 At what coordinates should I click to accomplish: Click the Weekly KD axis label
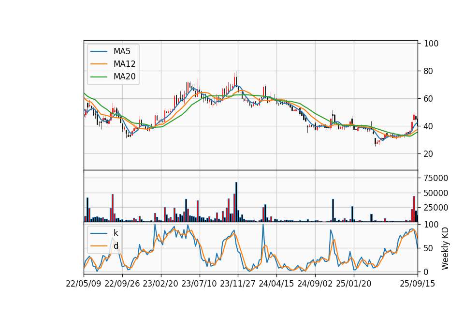point(445,248)
